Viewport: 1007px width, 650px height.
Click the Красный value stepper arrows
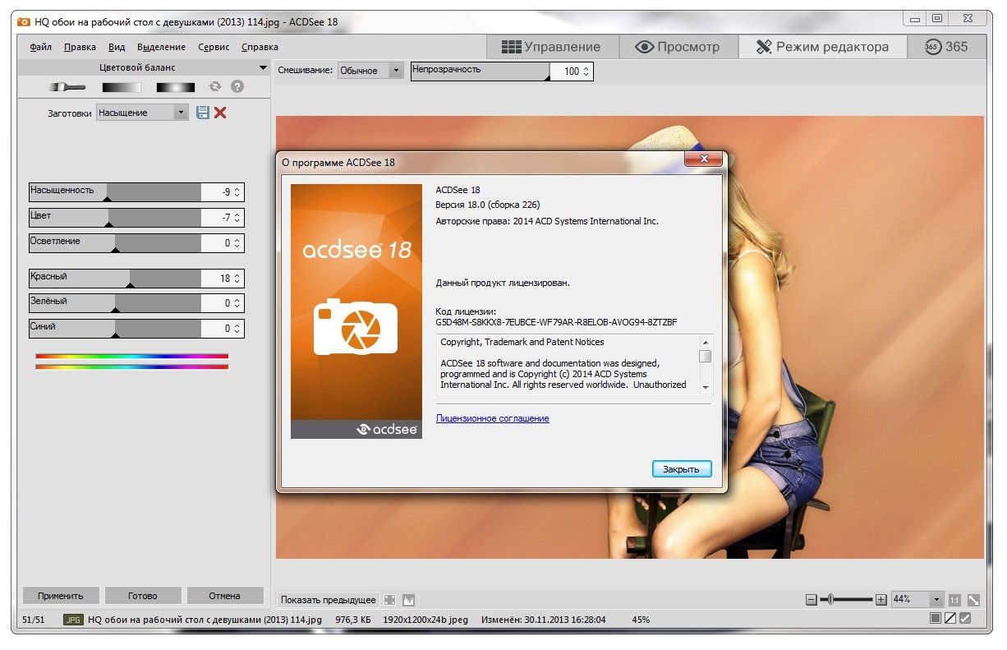[x=237, y=279]
